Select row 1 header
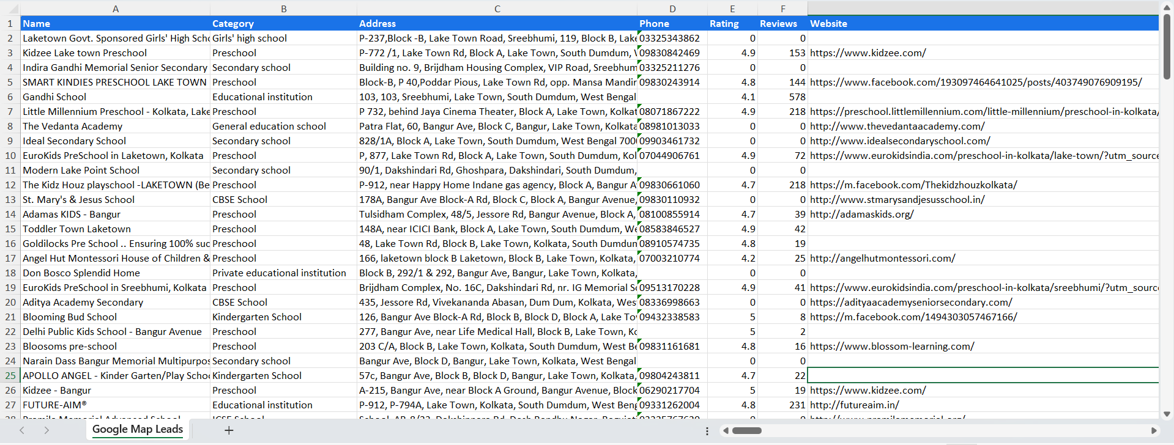Screen dimensions: 1174x445 [x=10, y=23]
